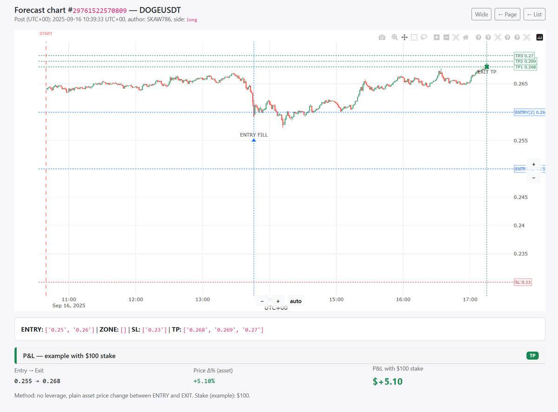Screen dimensions: 558x412
Task: Click the ENTRY list ['0.25', '0.26']
Action: coord(69,330)
